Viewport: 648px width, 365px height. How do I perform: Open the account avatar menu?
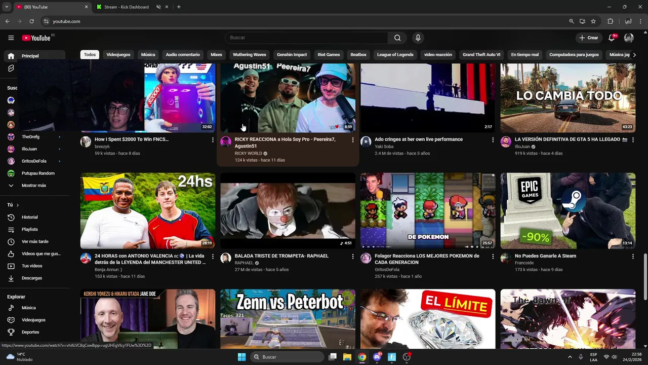click(629, 38)
